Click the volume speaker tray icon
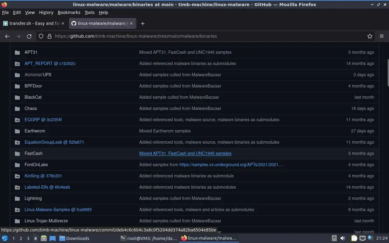 click(x=343, y=238)
